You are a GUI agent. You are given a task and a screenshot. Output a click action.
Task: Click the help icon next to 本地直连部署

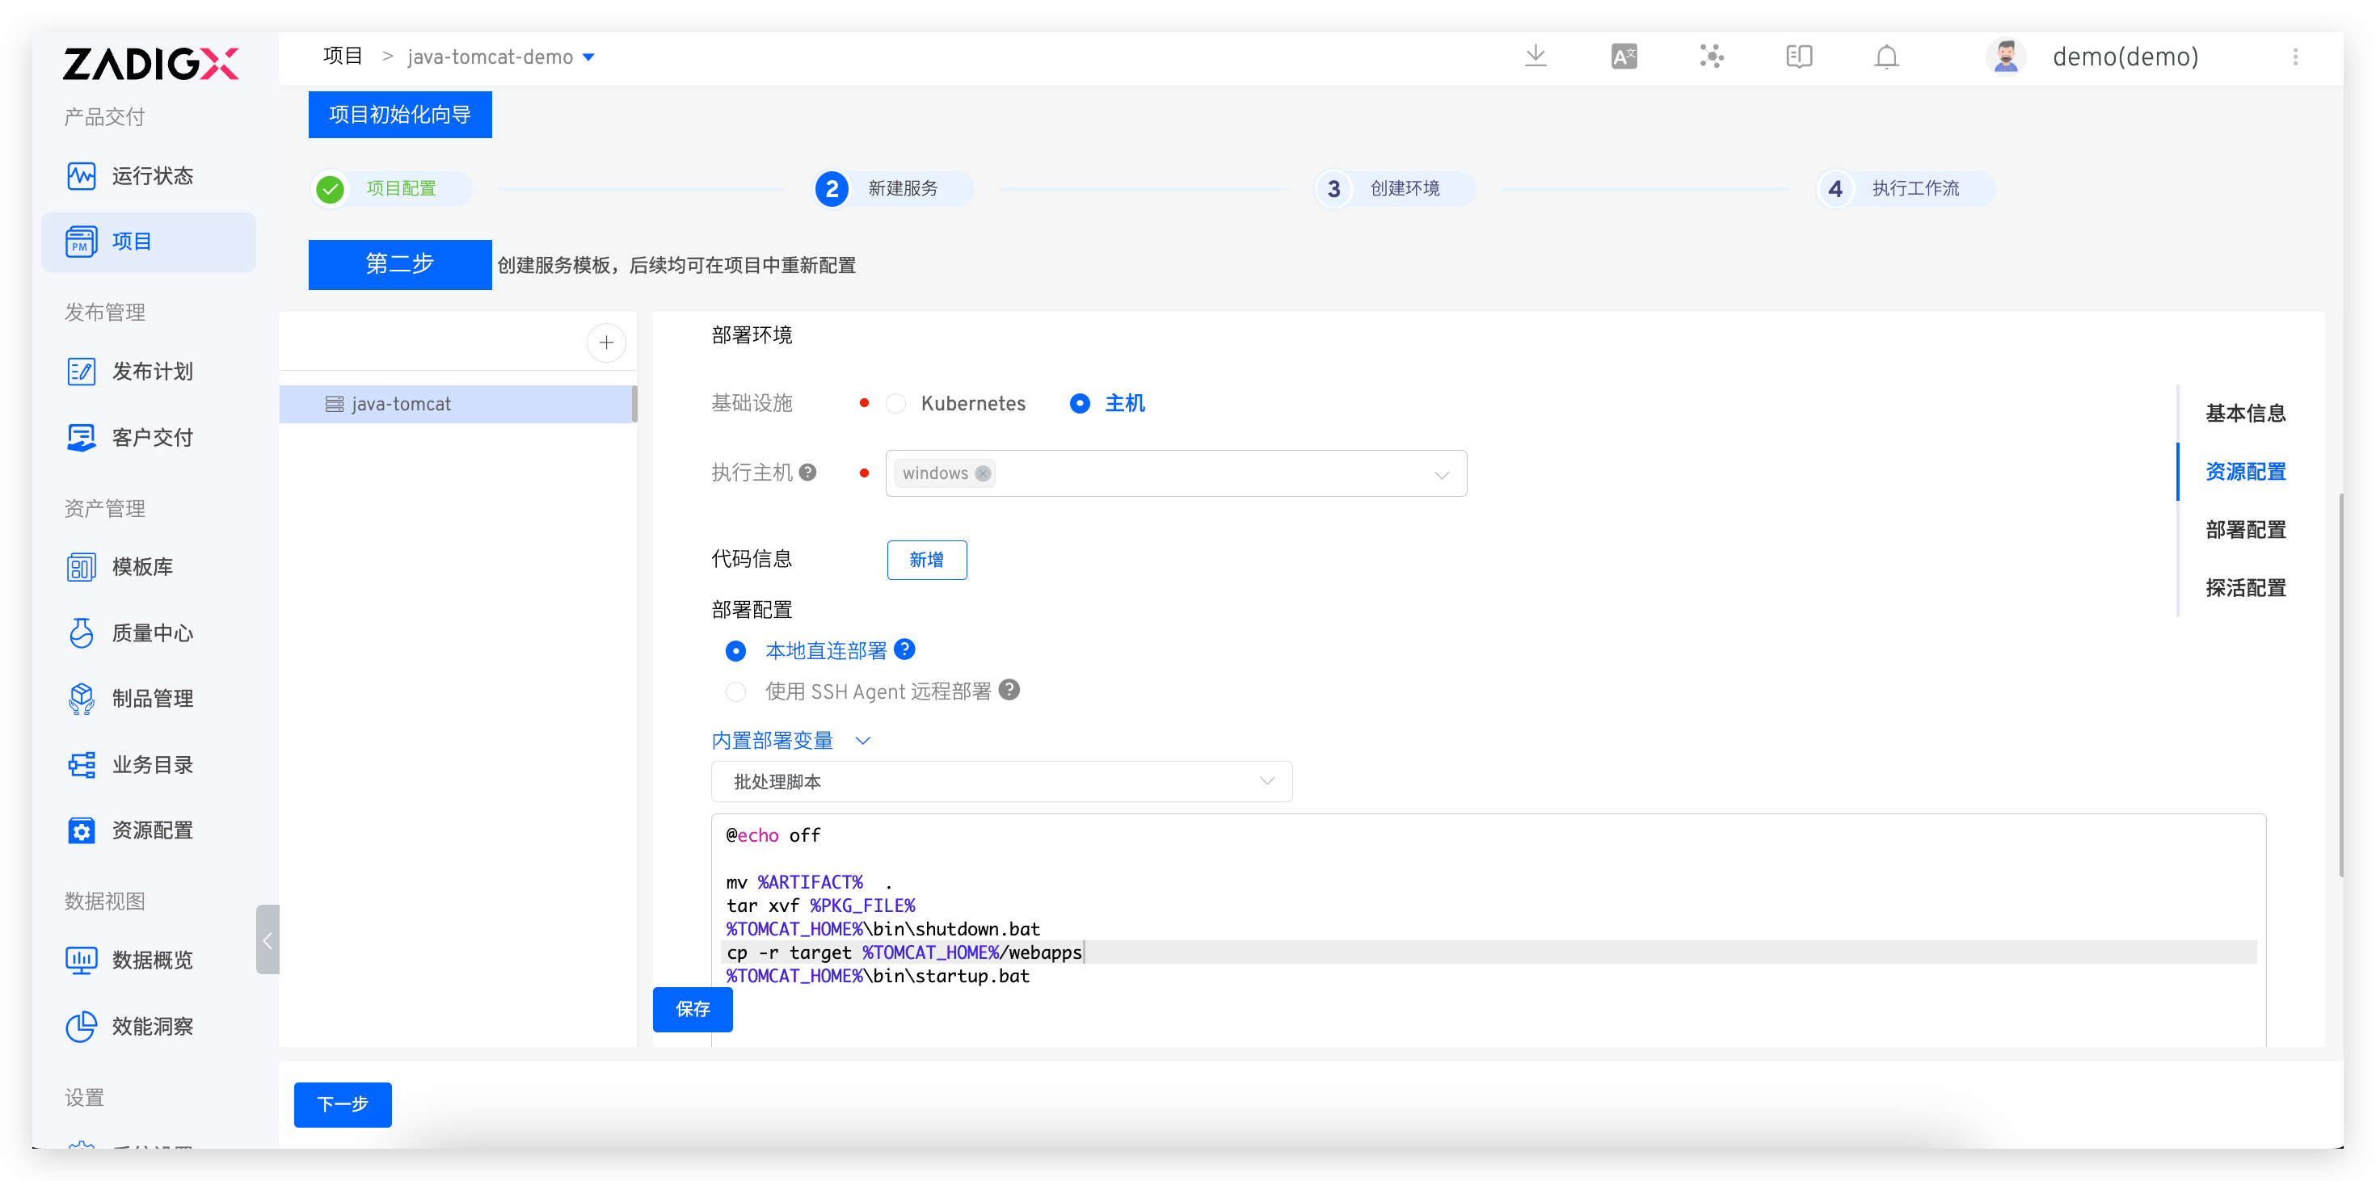(905, 650)
